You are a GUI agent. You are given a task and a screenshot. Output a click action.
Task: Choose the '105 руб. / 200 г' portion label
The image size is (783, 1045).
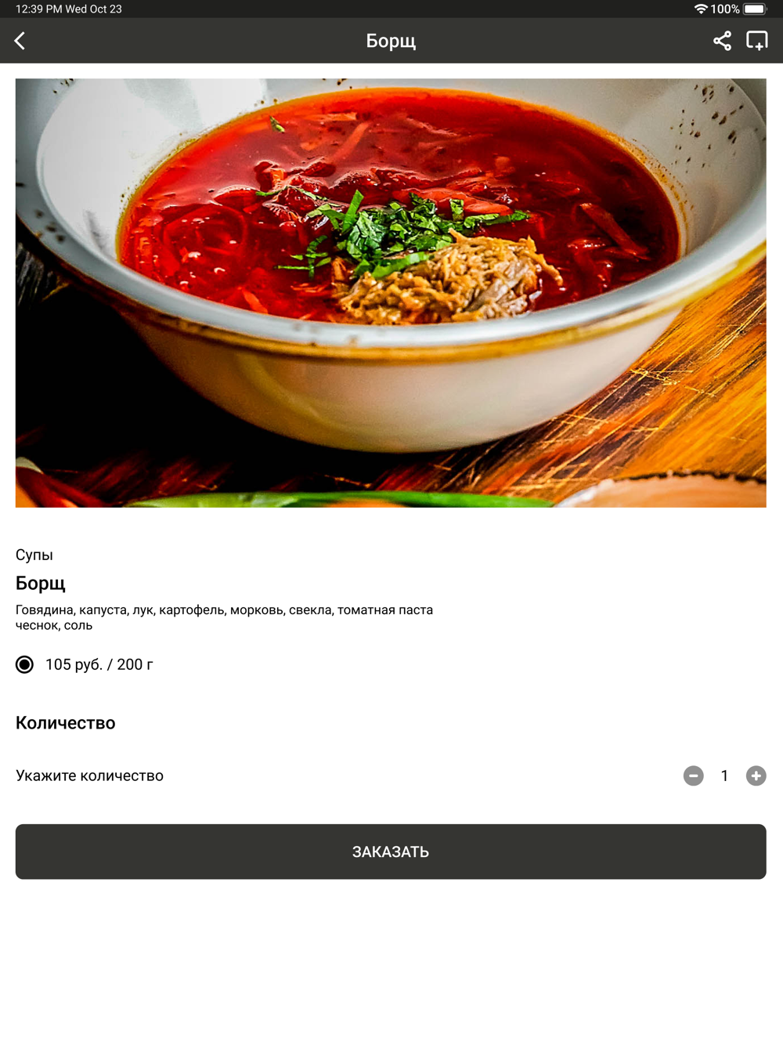(99, 664)
